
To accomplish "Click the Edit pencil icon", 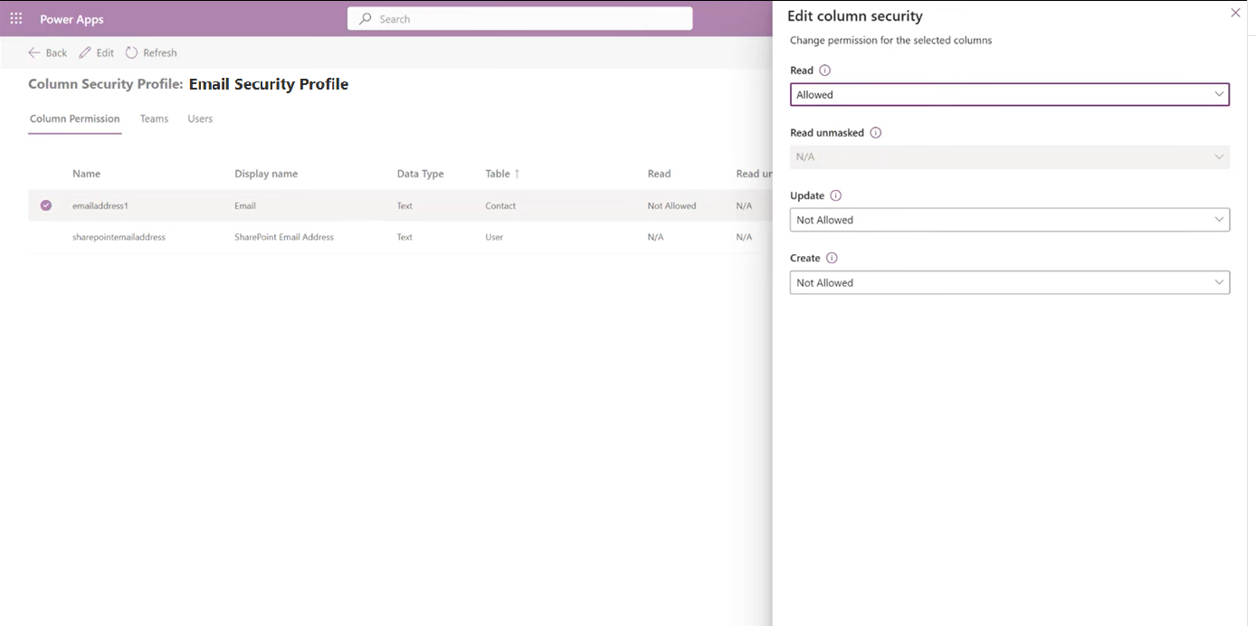I will point(96,52).
